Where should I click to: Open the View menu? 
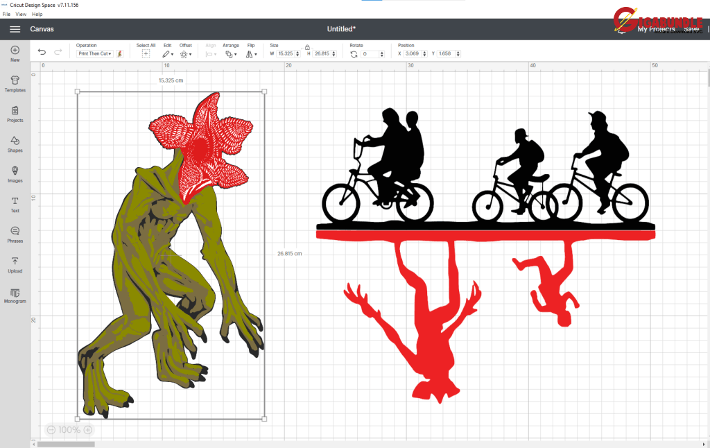(x=21, y=14)
